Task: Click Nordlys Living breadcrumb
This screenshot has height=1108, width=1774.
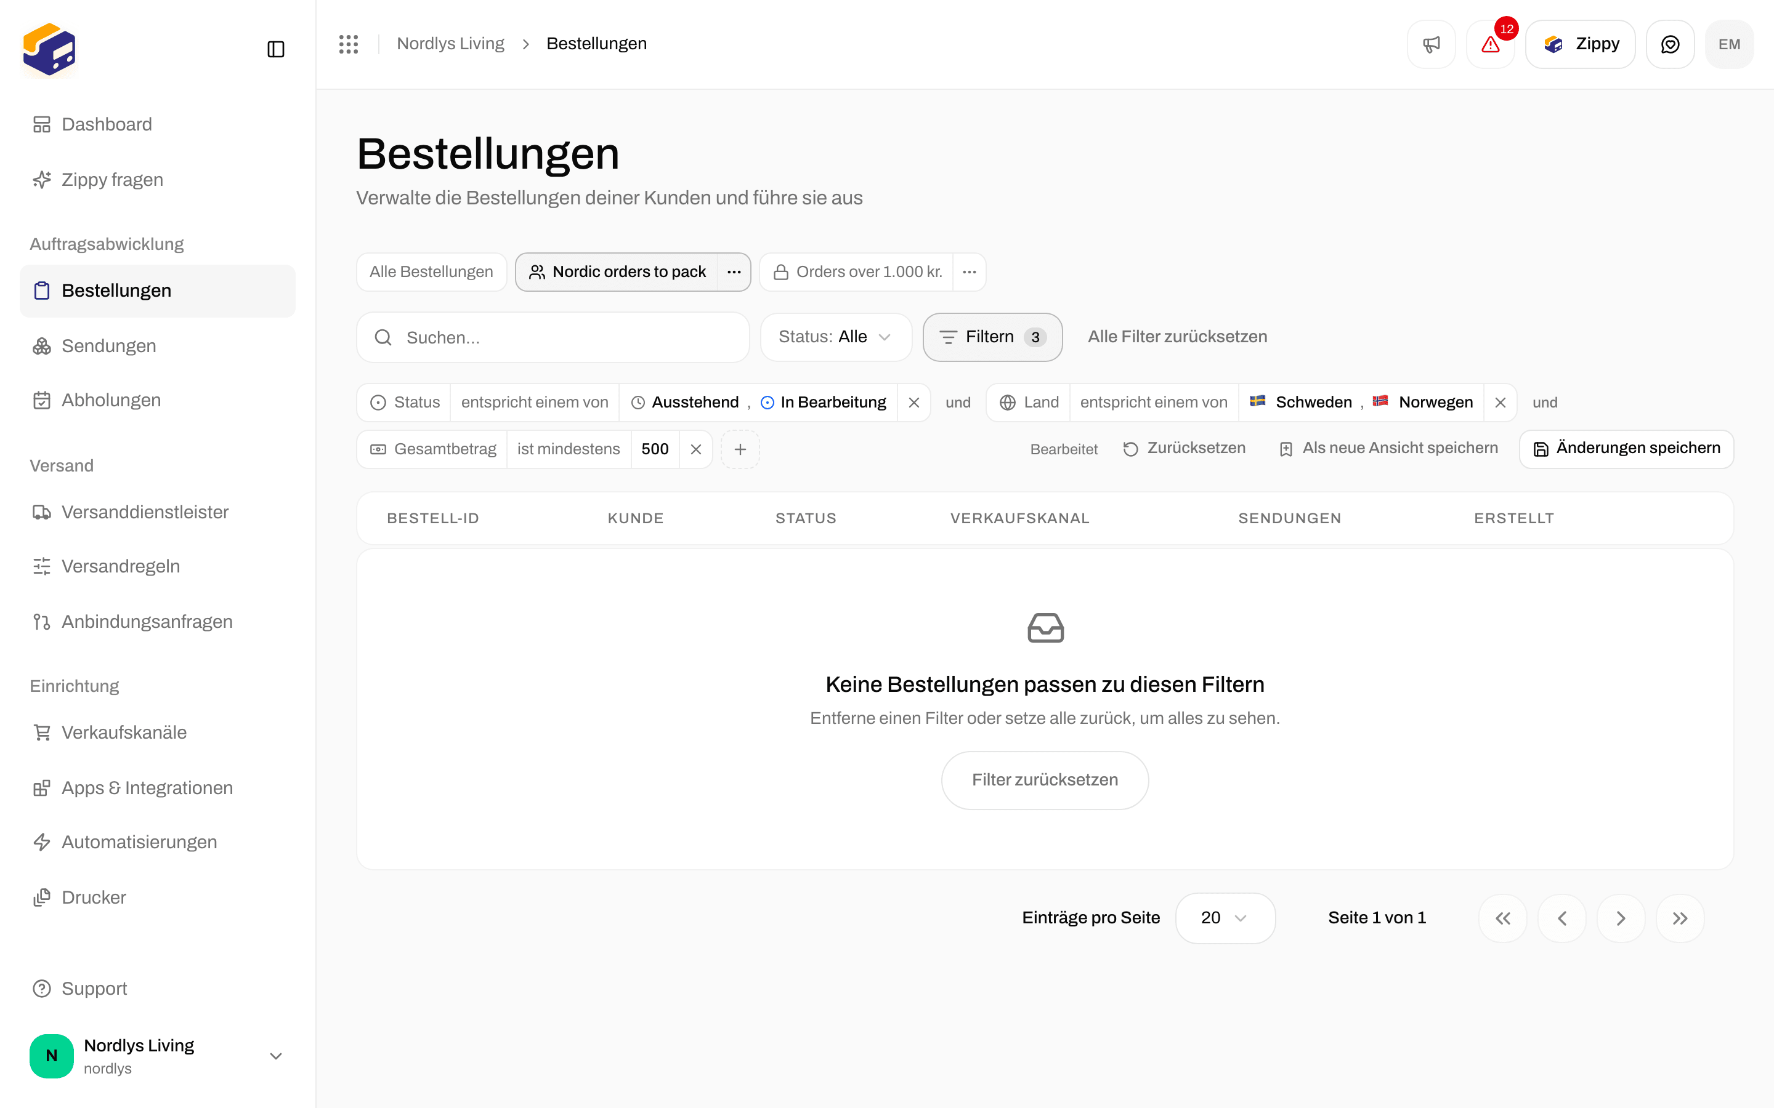Action: 450,44
